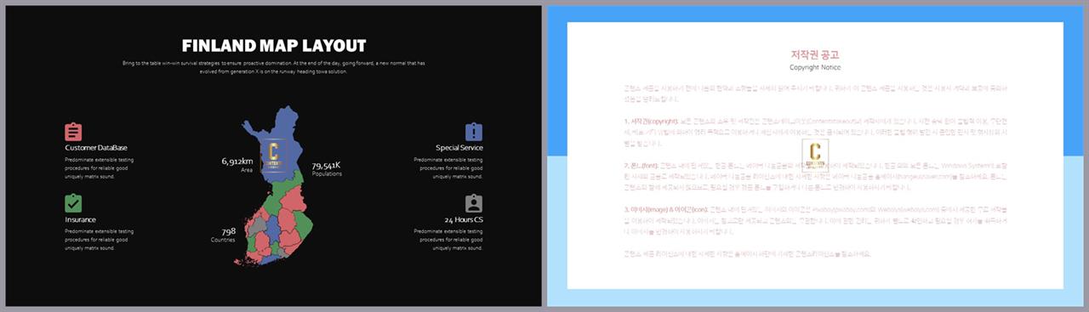Select the Copyright Notice subtitle on the right slide
The height and width of the screenshot is (312, 1089).
tap(815, 67)
